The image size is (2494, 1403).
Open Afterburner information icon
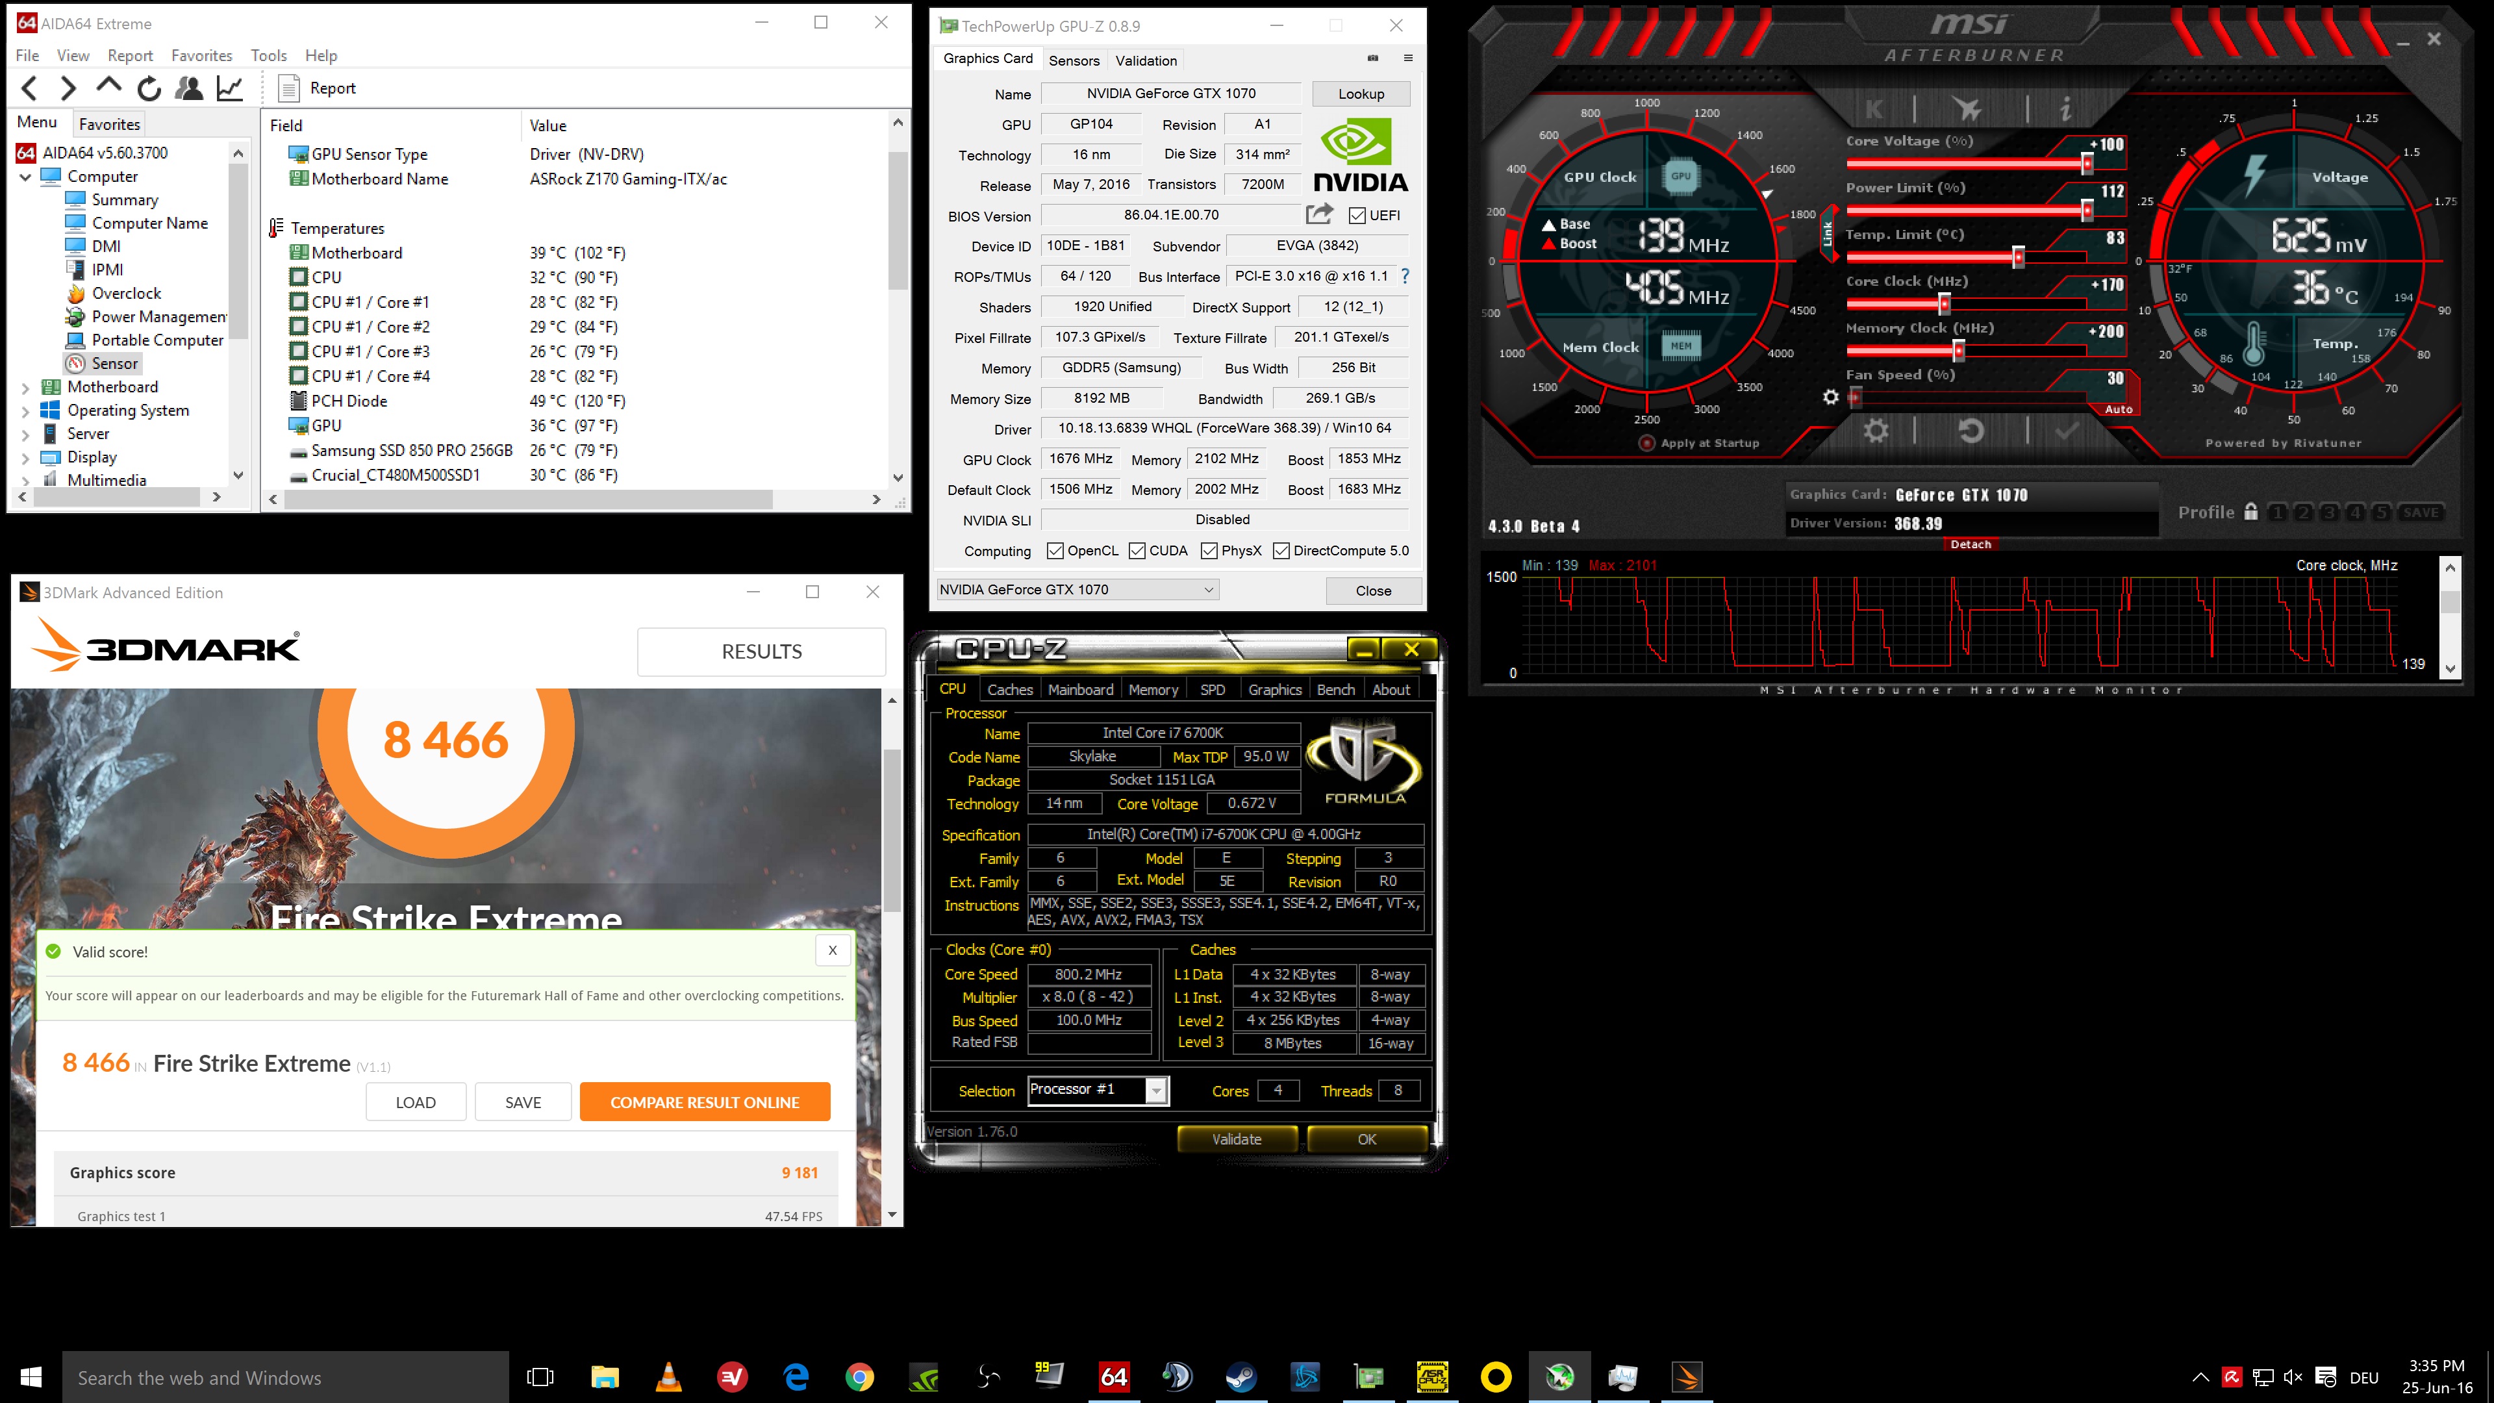[x=2065, y=108]
